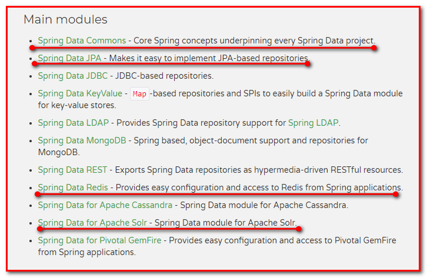Click the red Map code badge

click(139, 94)
